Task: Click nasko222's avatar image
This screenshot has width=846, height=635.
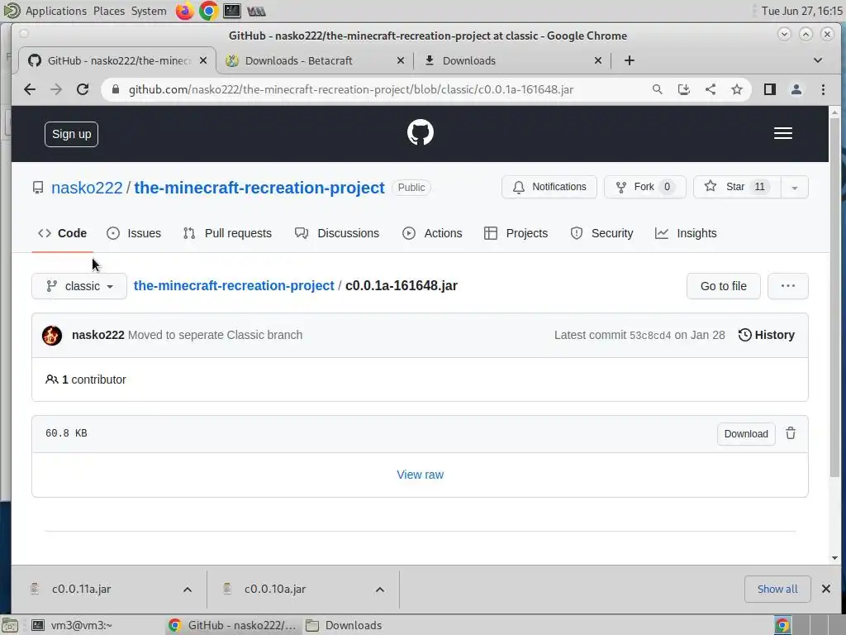Action: pyautogui.click(x=52, y=336)
